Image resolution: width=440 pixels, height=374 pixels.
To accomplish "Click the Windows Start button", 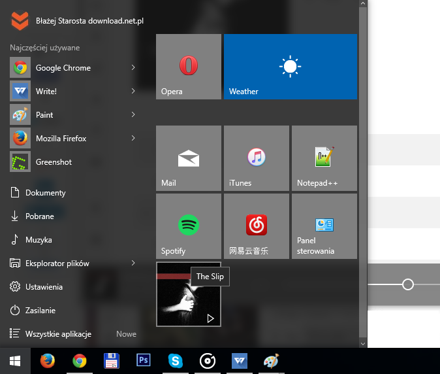I will point(15,361).
